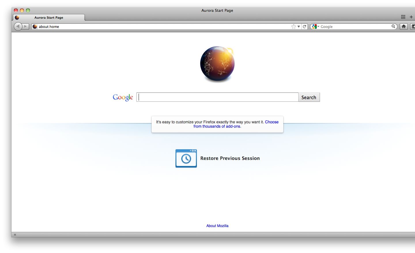
Task: Click the bookmarks icon at the toolbar's far right
Action: tap(413, 27)
